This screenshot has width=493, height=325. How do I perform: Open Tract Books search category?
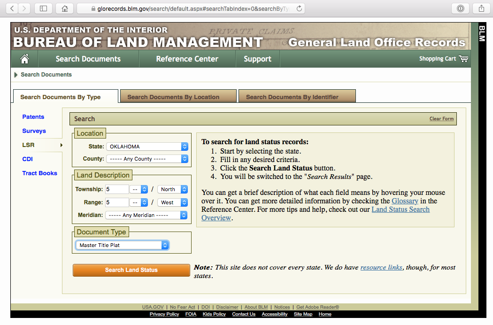tap(39, 173)
